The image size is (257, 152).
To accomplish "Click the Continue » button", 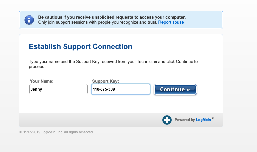I will [x=175, y=90].
